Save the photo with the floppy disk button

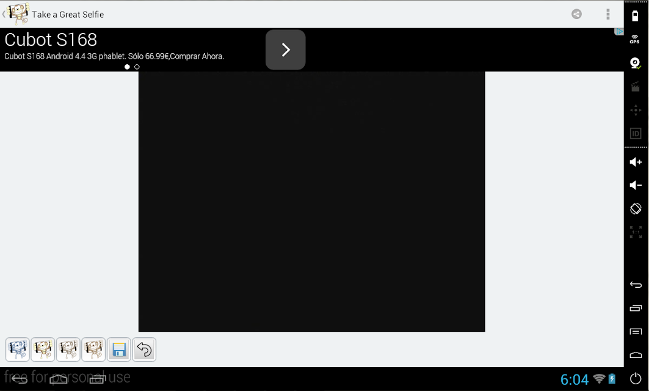tap(119, 349)
